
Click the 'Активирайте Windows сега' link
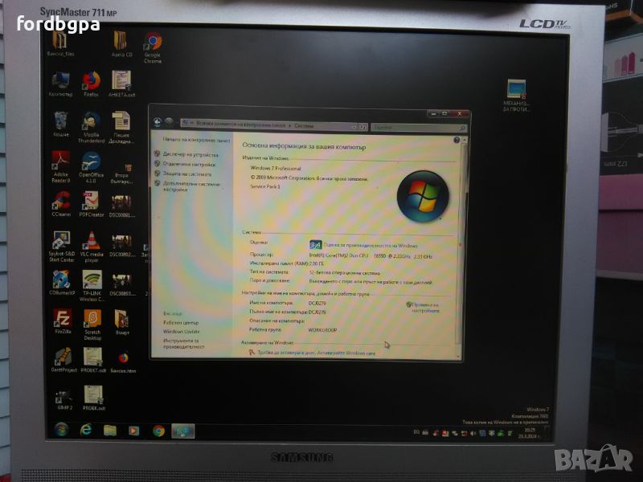click(344, 352)
